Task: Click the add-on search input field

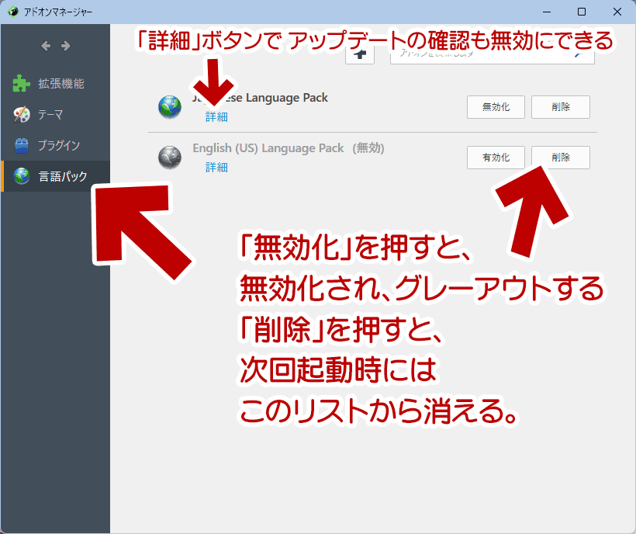Action: [481, 55]
